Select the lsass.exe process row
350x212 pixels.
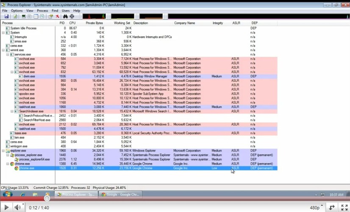[139, 133]
